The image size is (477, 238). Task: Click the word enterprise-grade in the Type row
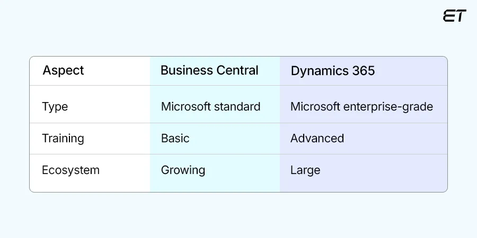pyautogui.click(x=388, y=106)
